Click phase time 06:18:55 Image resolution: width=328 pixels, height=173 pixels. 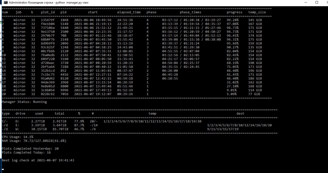[170, 78]
